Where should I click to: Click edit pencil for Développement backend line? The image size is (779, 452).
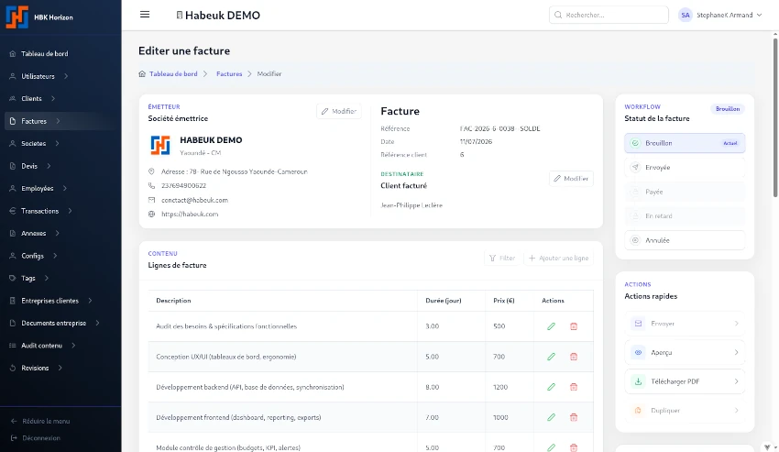551,387
